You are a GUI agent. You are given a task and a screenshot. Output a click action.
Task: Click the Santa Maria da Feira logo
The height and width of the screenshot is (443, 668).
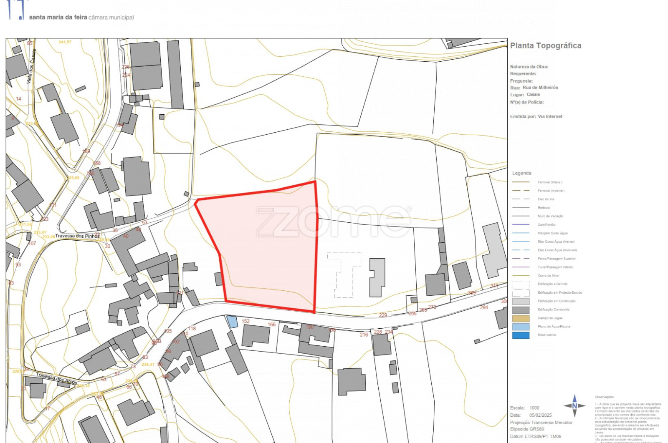18,10
